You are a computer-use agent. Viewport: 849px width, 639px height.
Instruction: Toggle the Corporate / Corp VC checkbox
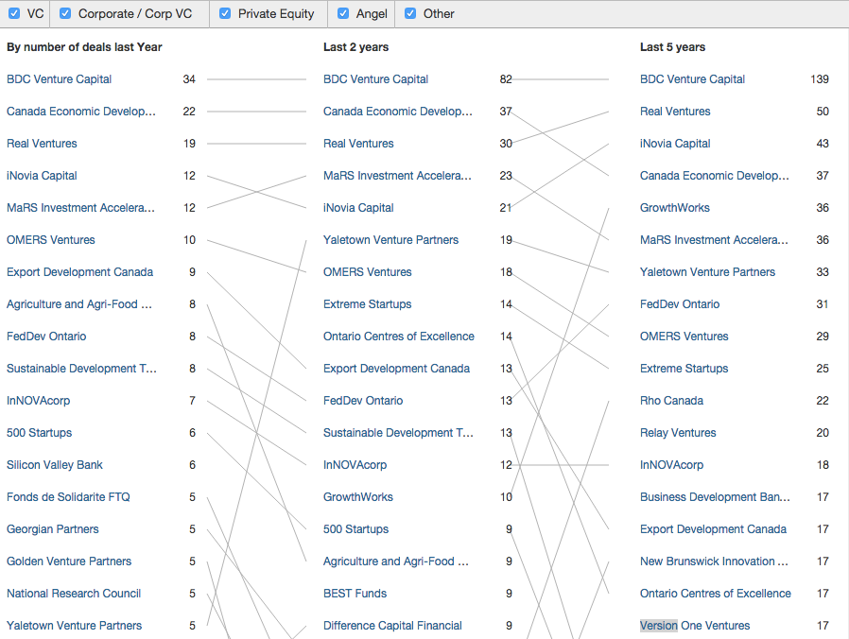click(x=65, y=14)
